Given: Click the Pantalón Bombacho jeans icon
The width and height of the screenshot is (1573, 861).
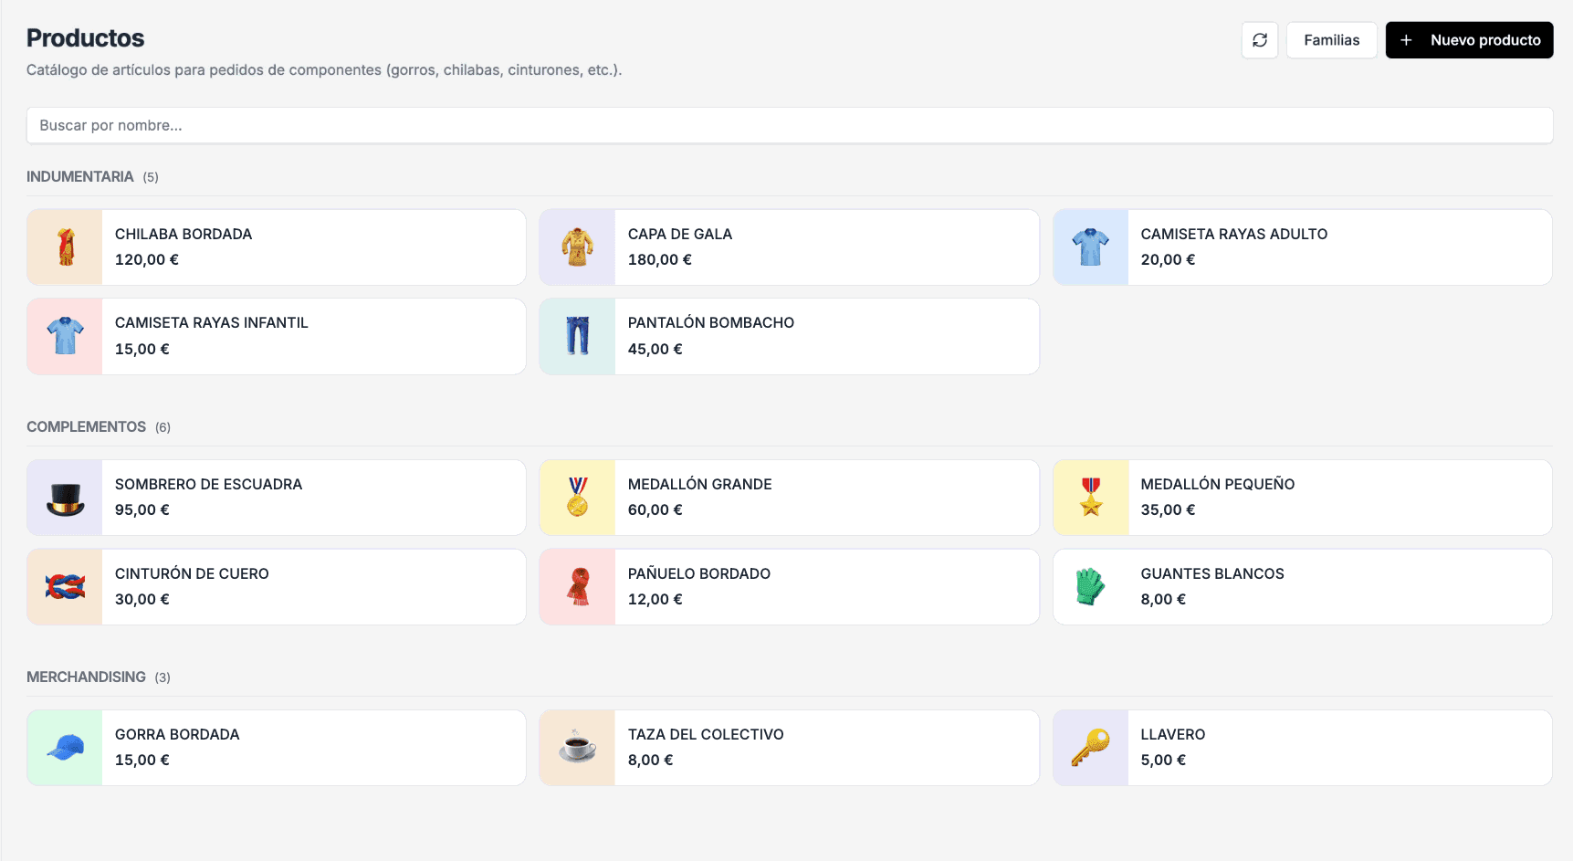Looking at the screenshot, I should (577, 336).
